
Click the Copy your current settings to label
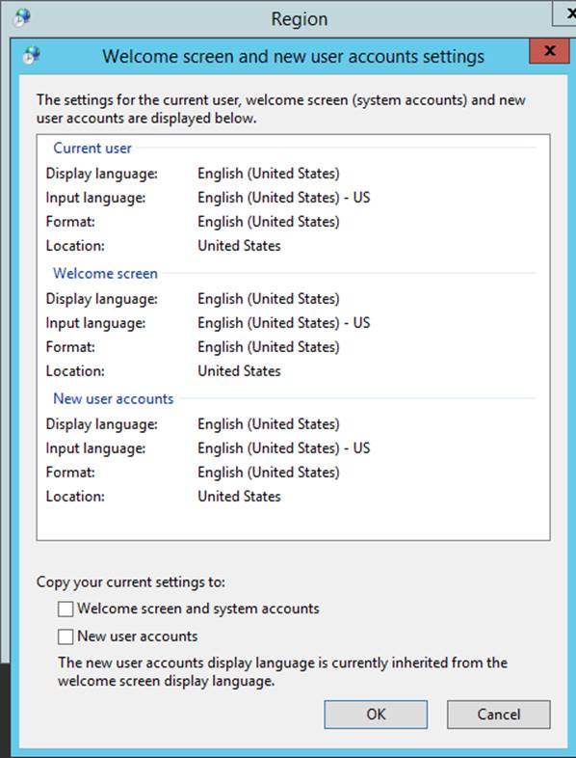point(131,582)
